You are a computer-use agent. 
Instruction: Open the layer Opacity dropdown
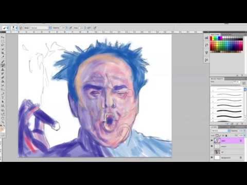tap(245, 131)
